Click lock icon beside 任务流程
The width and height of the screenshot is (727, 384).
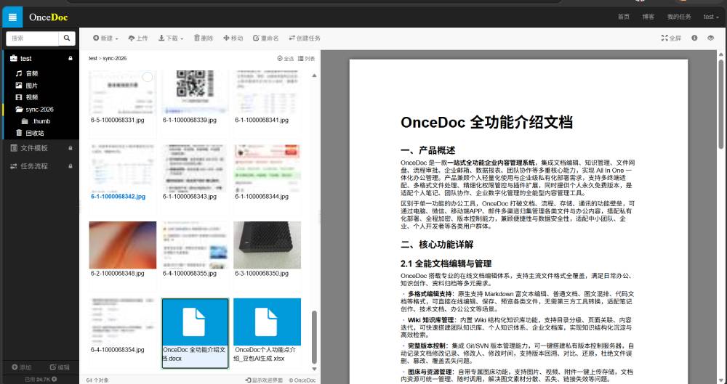(71, 166)
